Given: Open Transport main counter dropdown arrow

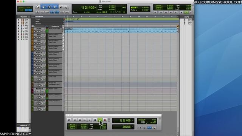Looking at the screenshot, I should 133,121.
